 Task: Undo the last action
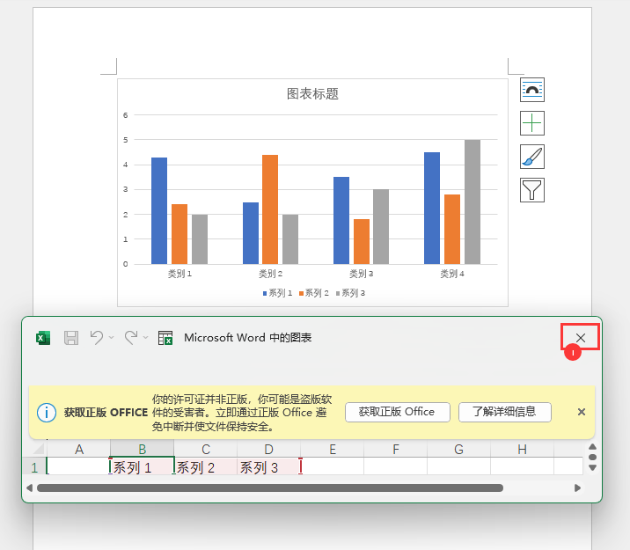[x=97, y=338]
